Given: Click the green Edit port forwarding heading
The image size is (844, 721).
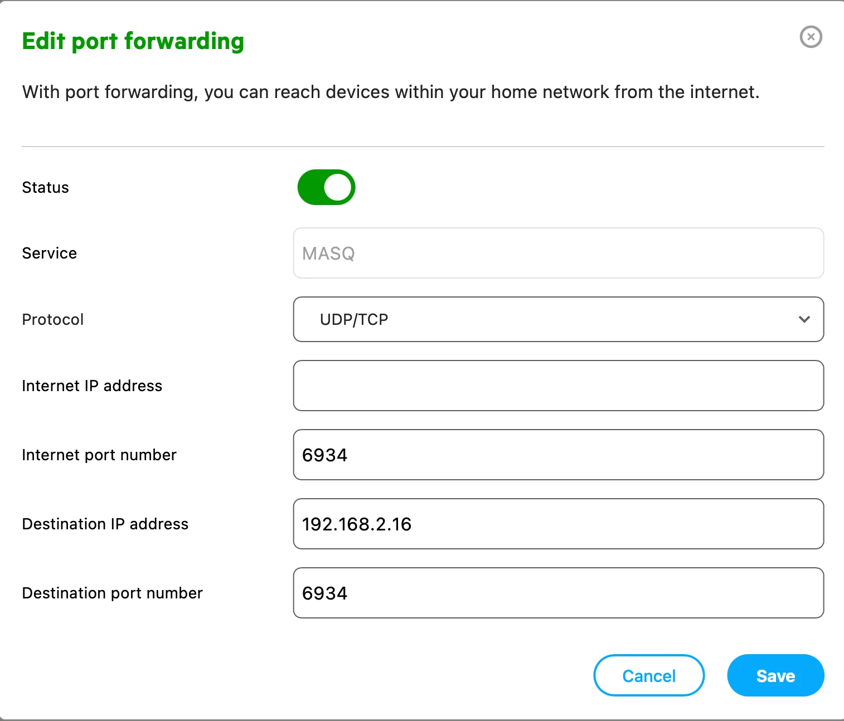Looking at the screenshot, I should coord(133,41).
